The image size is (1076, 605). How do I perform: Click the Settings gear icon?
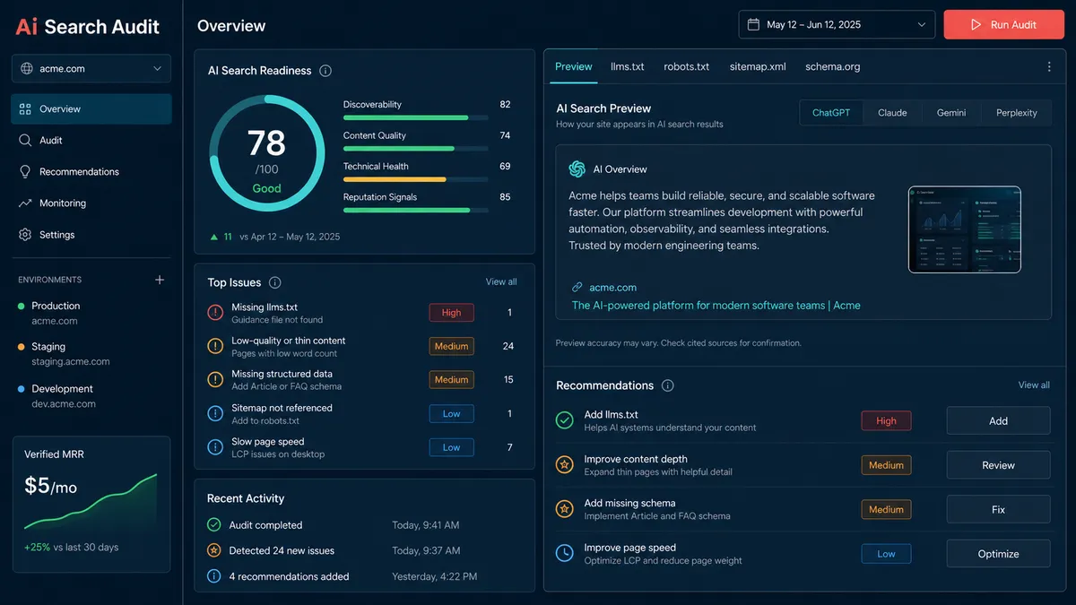25,235
